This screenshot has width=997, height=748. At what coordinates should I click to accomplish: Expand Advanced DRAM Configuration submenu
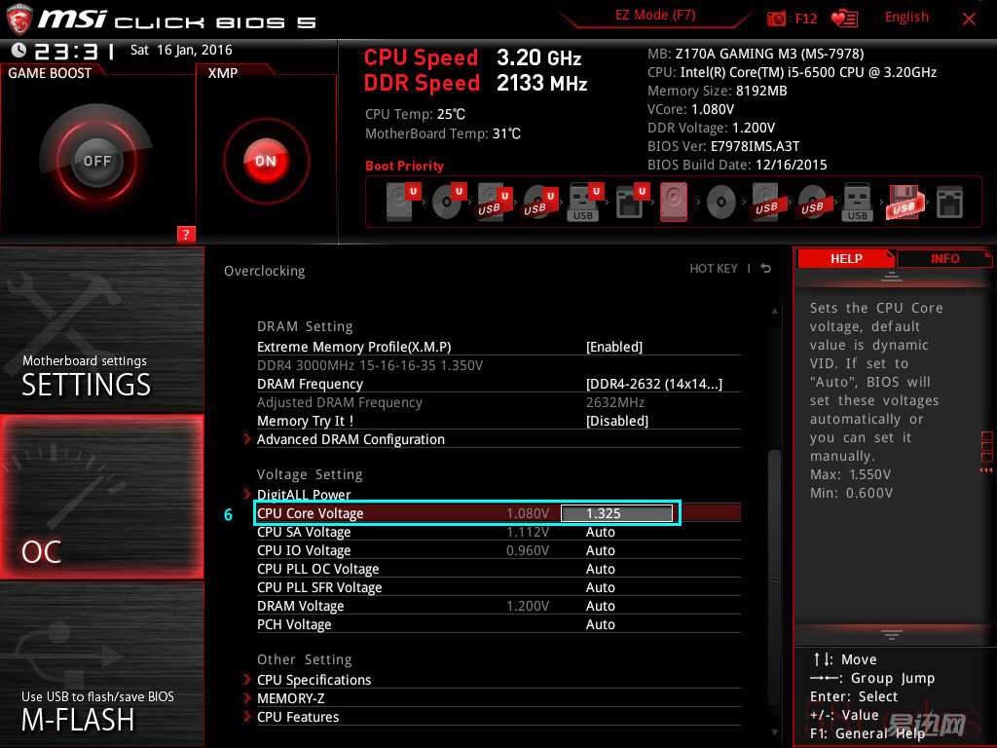click(x=351, y=439)
